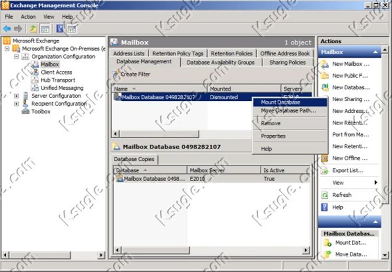
Task: Choose Properties from context menu
Action: pyautogui.click(x=290, y=136)
